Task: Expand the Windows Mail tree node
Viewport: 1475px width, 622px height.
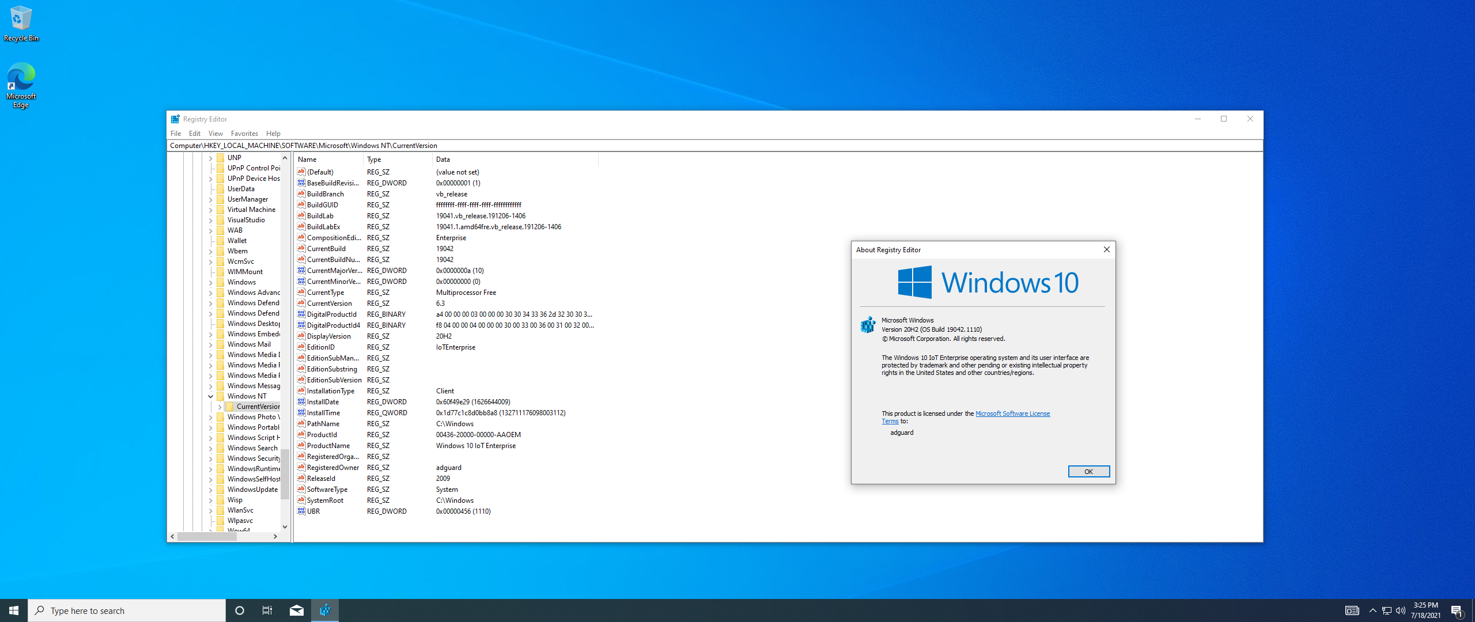Action: click(211, 344)
